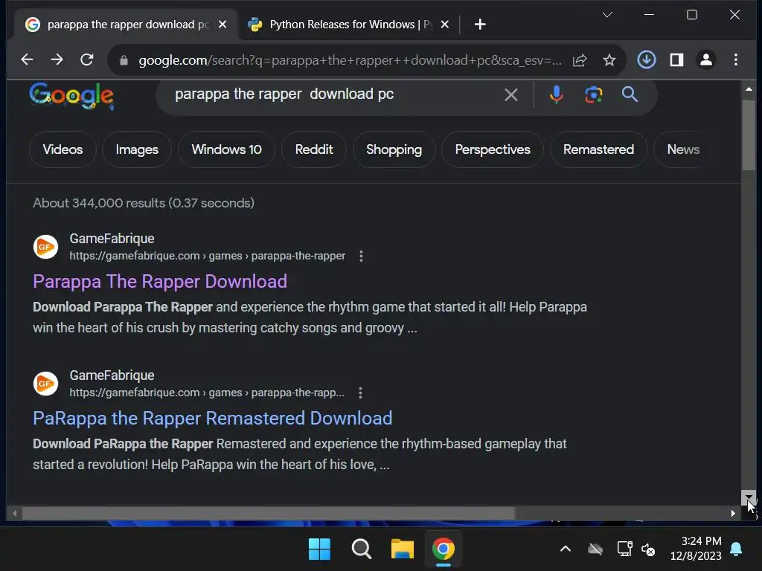This screenshot has height=571, width=762.
Task: Filter results by Perspectives
Action: tap(493, 149)
